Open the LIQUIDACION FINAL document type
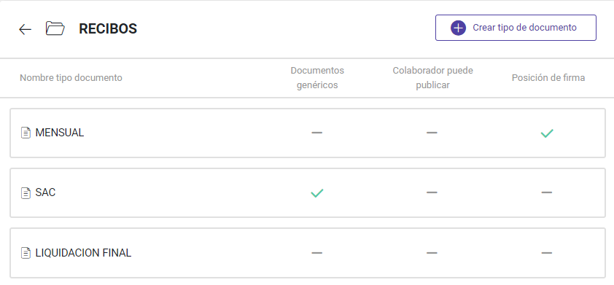The image size is (614, 285). 308,253
